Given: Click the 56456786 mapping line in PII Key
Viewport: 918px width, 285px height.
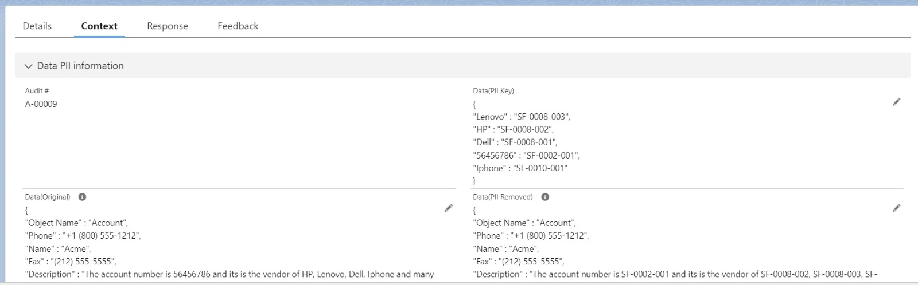Looking at the screenshot, I should click(526, 156).
